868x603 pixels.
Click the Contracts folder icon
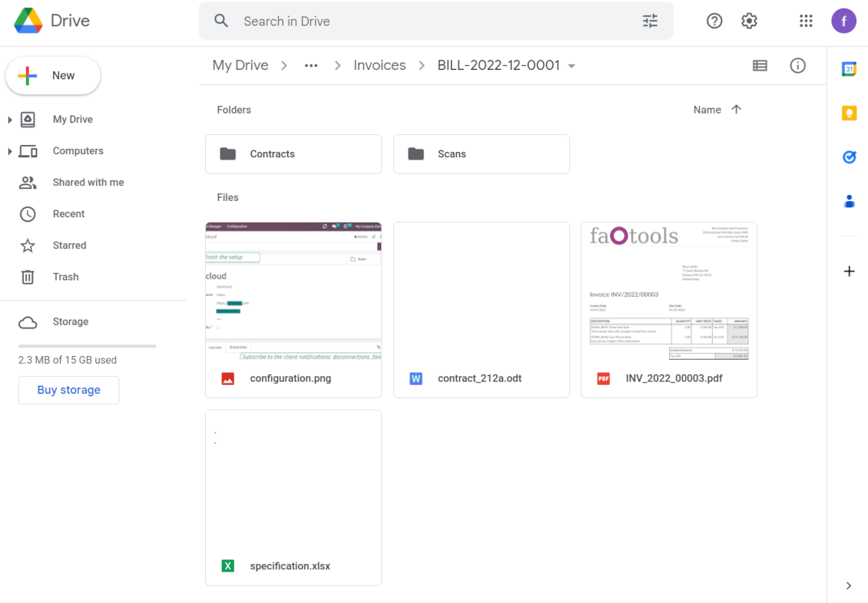(228, 153)
